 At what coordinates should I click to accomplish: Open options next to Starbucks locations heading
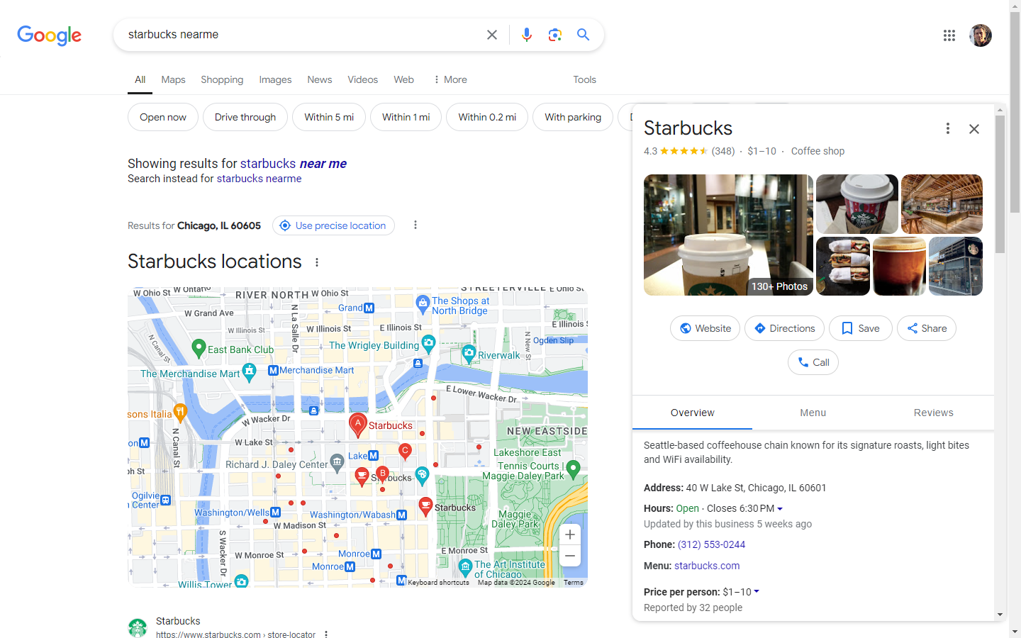[x=317, y=262]
